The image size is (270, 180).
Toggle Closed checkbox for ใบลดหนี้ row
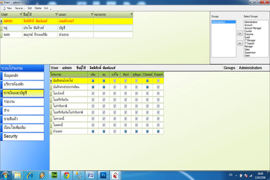tap(147, 125)
